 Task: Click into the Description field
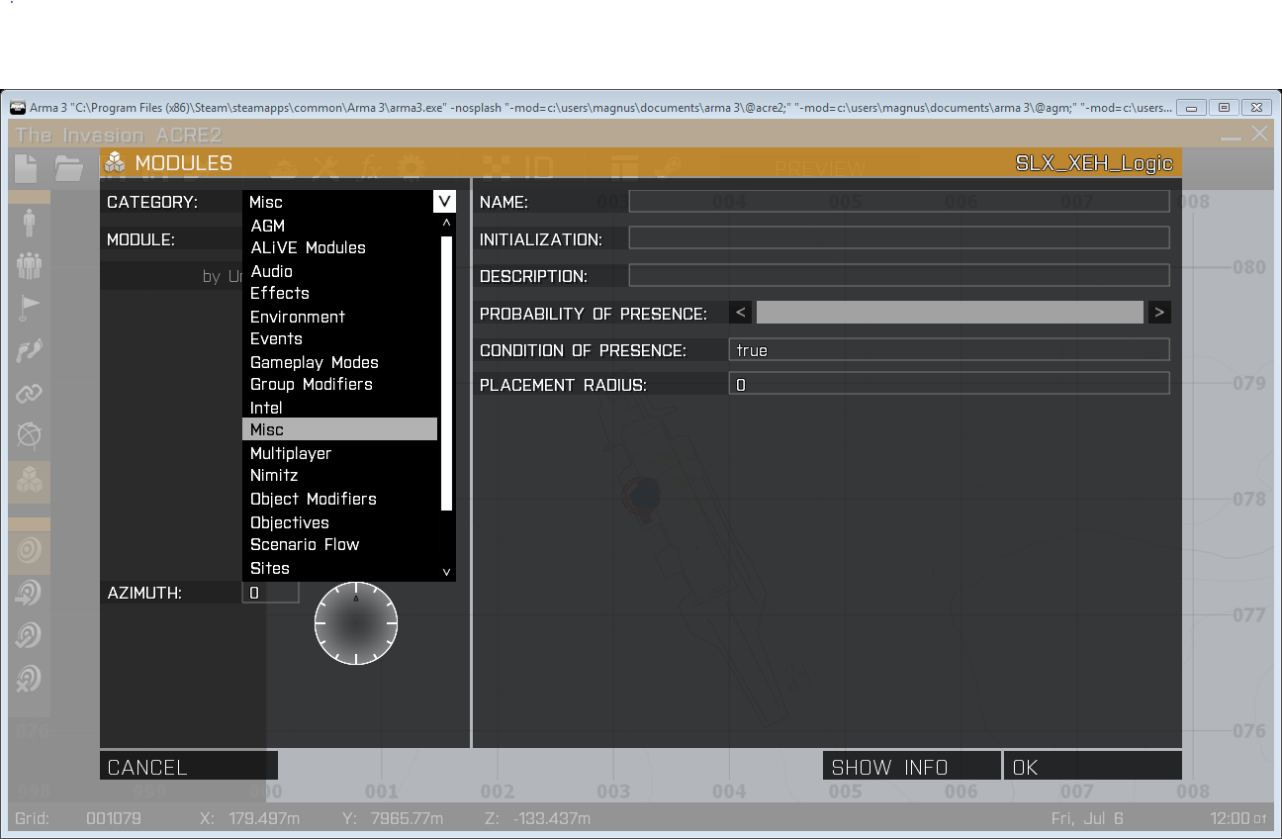899,275
